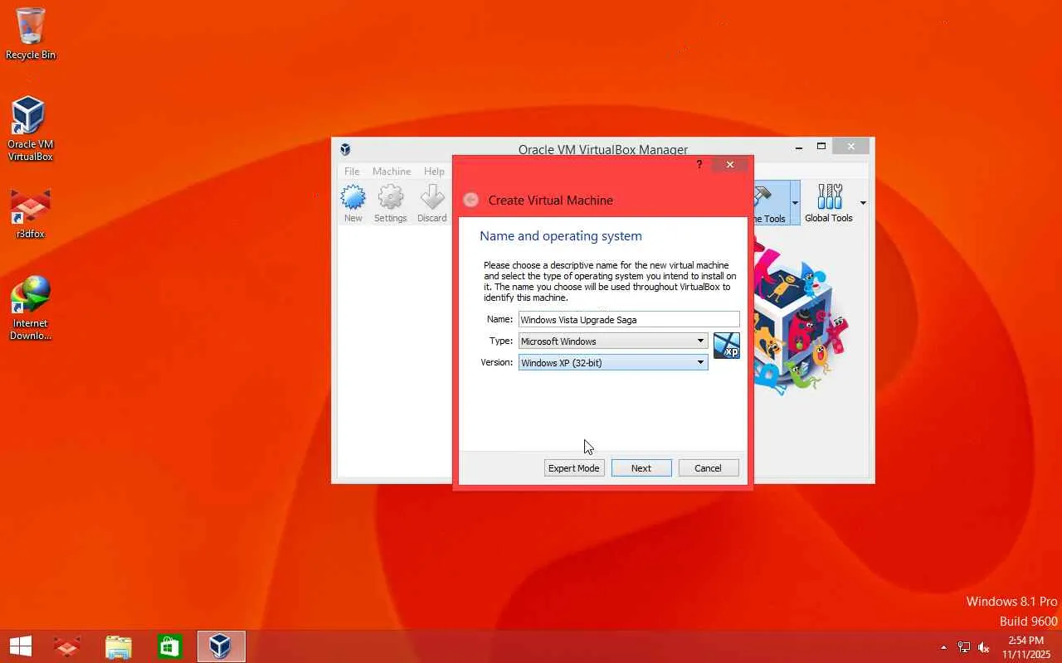Click the VirtualBox Manager title bar icon
This screenshot has width=1062, height=663.
345,149
